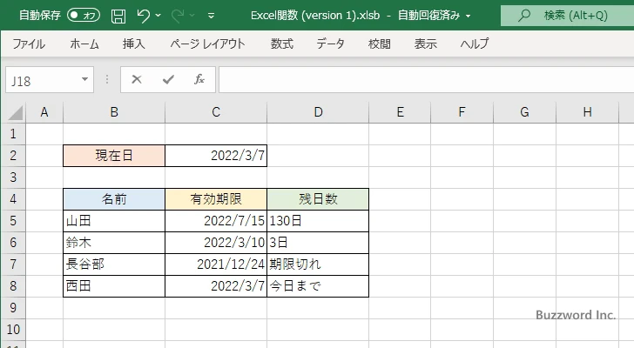Select column A header

44,112
